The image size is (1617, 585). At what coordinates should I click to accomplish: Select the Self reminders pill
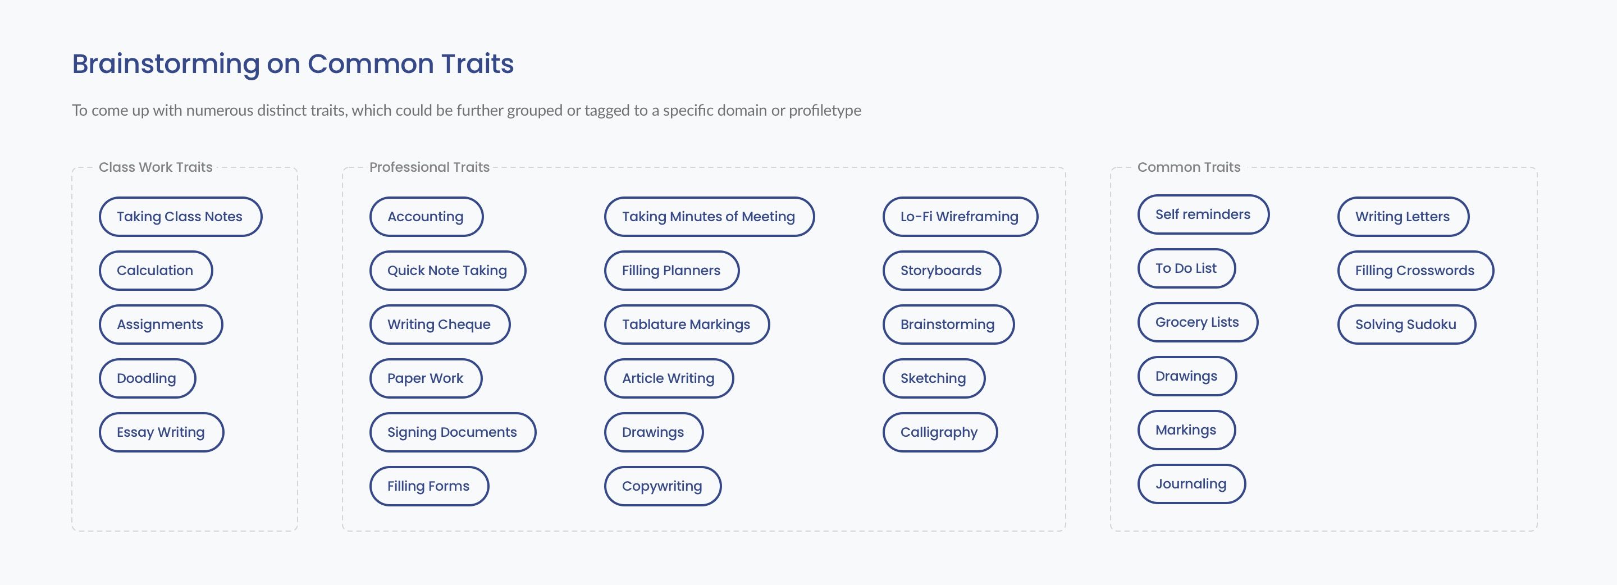[1203, 214]
